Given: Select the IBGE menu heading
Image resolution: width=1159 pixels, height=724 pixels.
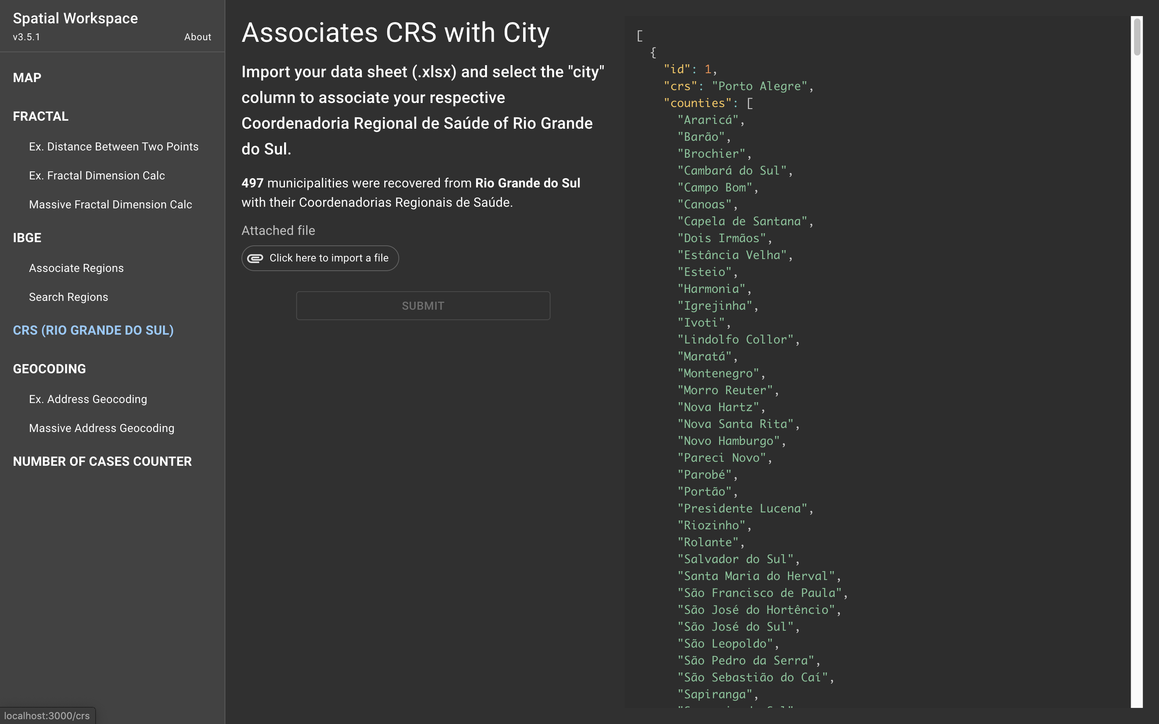Looking at the screenshot, I should click(x=27, y=237).
